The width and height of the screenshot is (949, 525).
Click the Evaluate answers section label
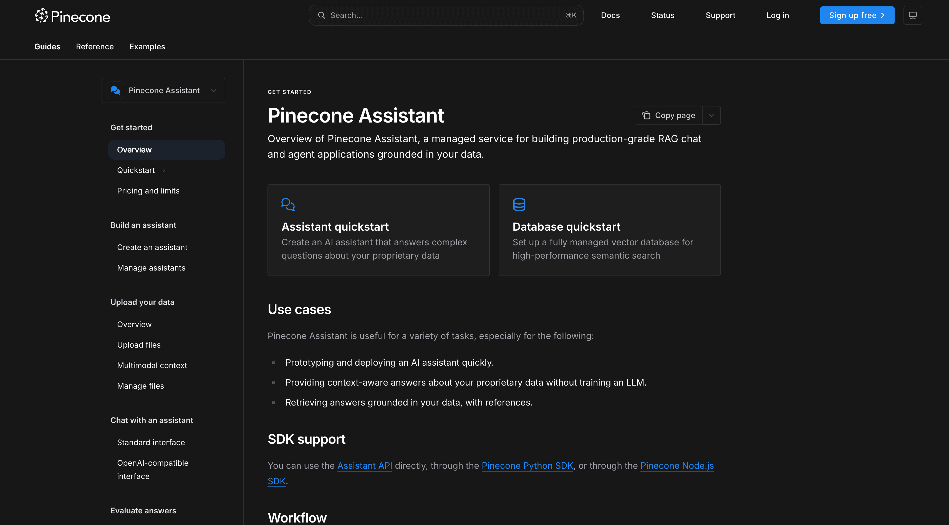pos(143,511)
